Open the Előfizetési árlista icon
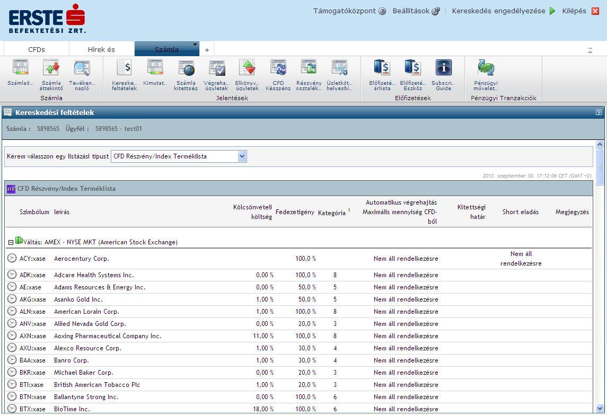 tap(382, 67)
